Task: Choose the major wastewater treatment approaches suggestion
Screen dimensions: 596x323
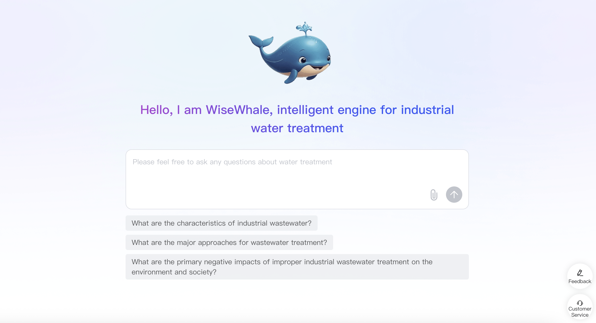Action: (x=229, y=242)
